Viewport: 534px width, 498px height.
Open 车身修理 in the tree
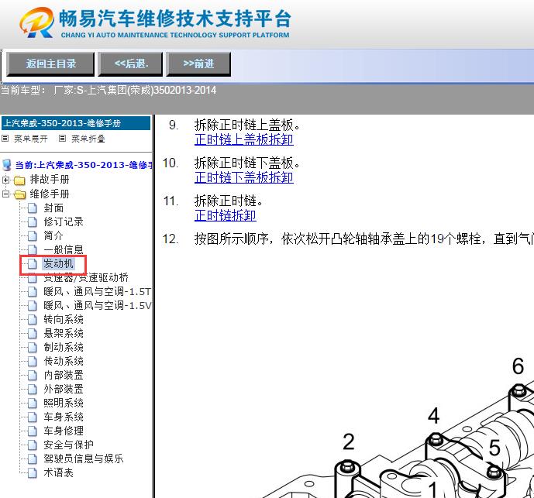[64, 431]
